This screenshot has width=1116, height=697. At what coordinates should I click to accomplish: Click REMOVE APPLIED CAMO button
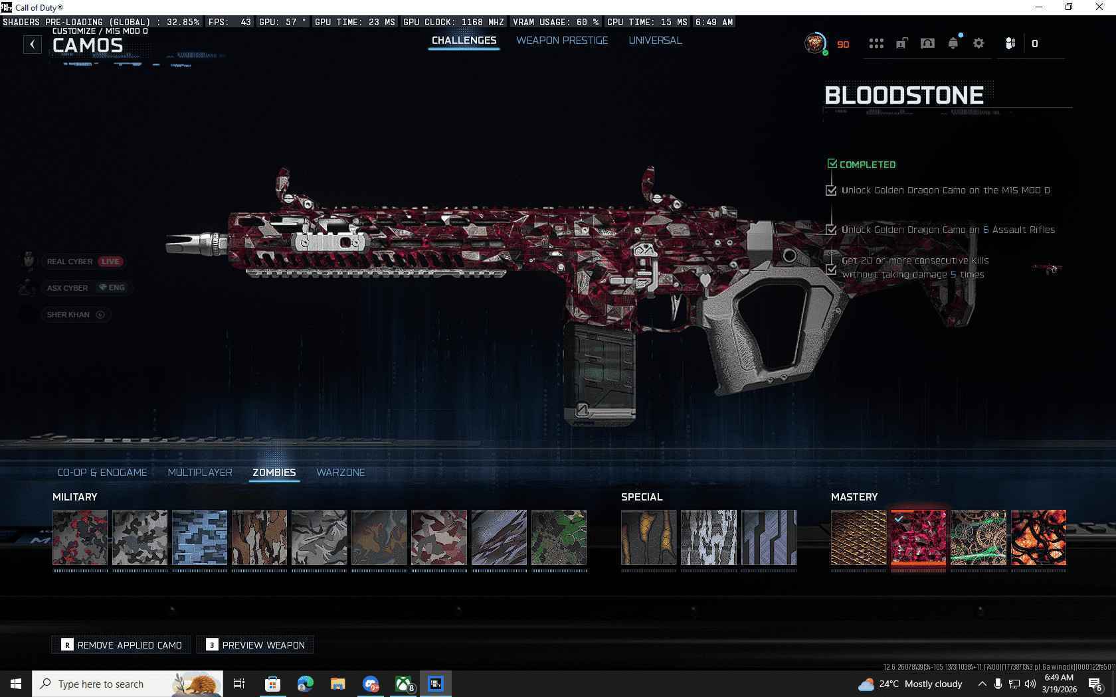(122, 645)
